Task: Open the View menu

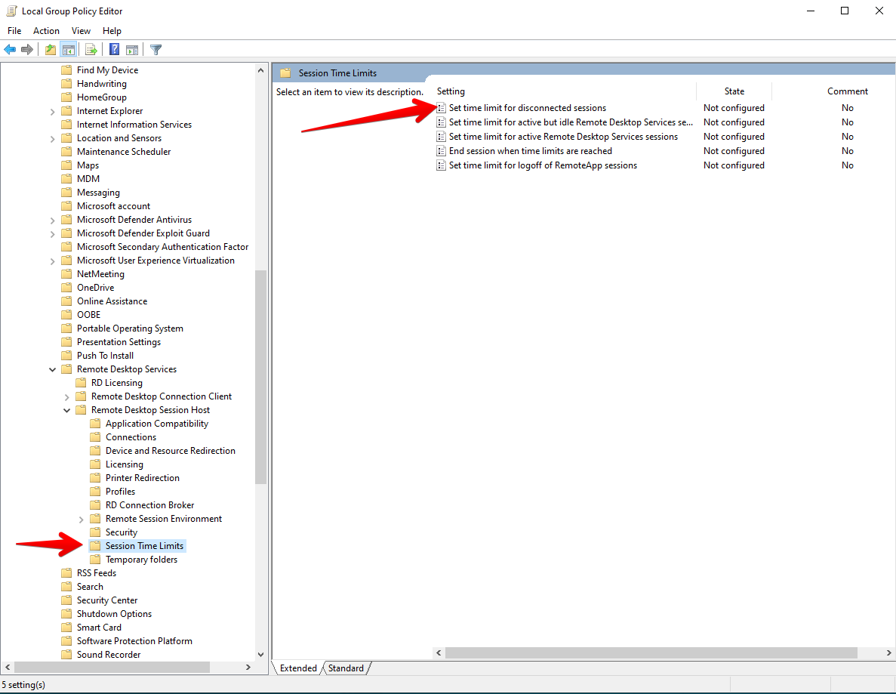Action: (x=81, y=31)
